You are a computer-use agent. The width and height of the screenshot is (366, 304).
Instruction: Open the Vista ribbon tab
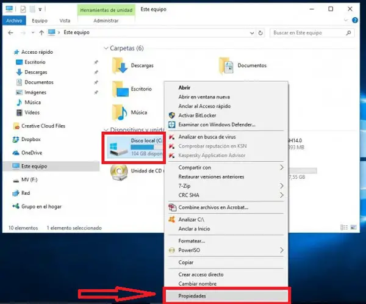(x=65, y=21)
